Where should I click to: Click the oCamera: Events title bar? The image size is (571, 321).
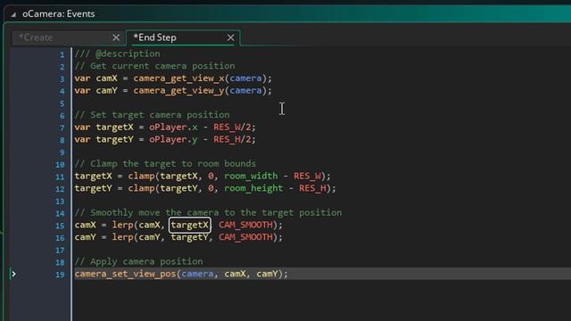287,14
